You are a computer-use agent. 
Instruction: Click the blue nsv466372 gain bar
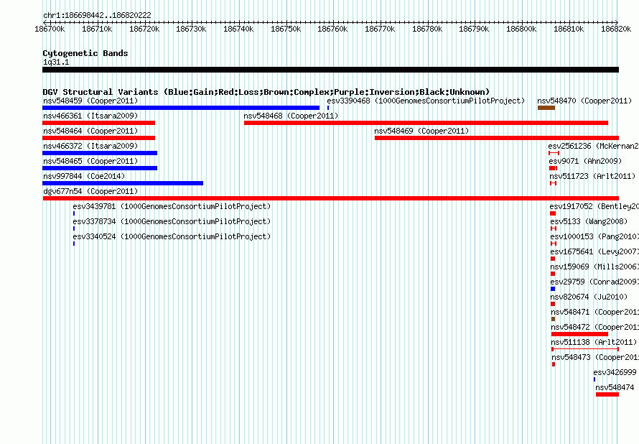[100, 153]
